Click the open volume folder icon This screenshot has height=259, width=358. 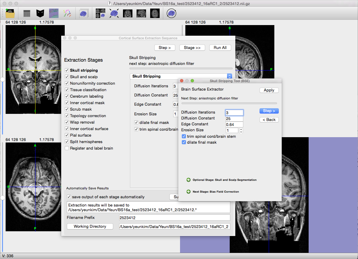pyautogui.click(x=10, y=13)
